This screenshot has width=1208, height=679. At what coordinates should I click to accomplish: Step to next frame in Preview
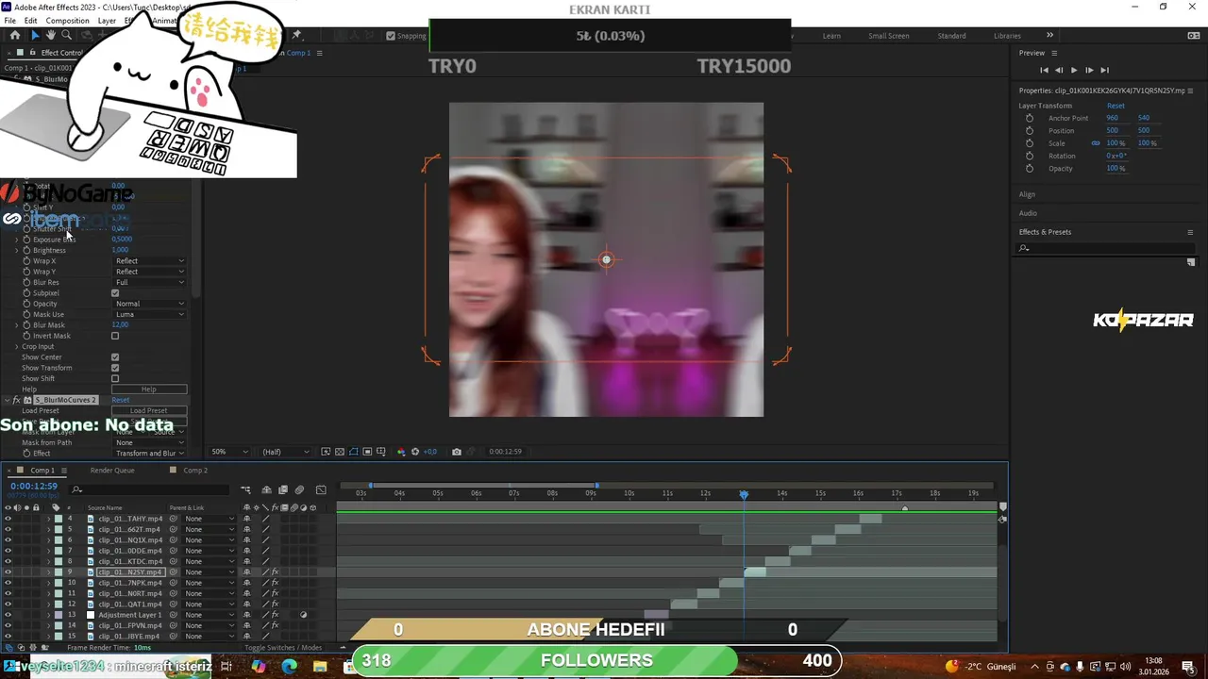(1089, 70)
